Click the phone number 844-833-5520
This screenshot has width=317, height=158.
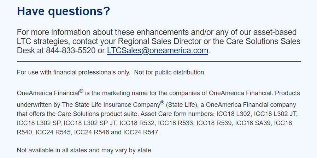[71, 50]
